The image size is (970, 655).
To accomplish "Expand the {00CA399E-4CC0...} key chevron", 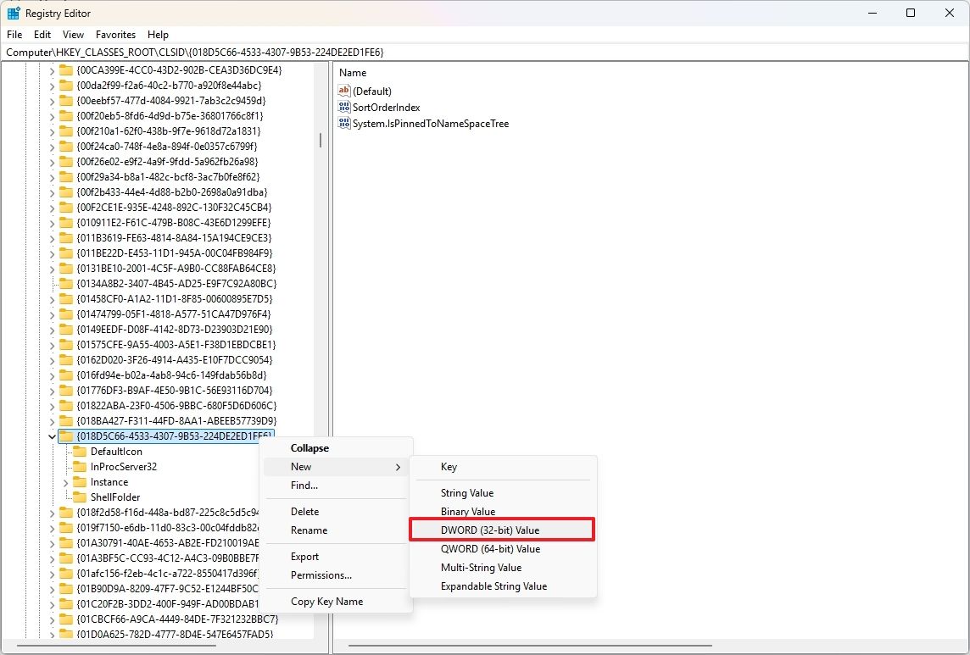I will 53,69.
